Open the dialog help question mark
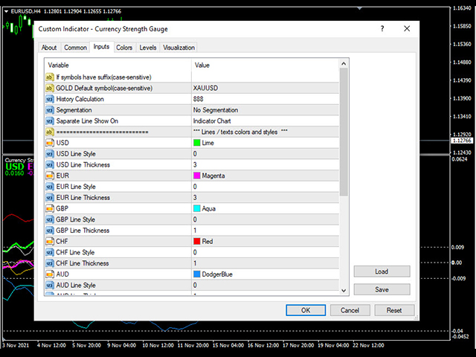 (382, 29)
